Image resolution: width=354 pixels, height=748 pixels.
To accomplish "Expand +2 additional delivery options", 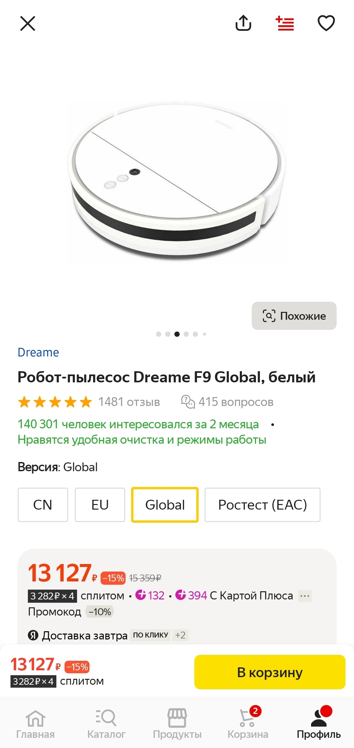I will (180, 635).
